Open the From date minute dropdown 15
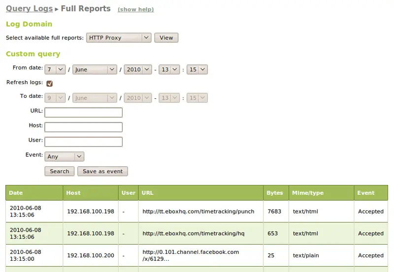 (197, 69)
